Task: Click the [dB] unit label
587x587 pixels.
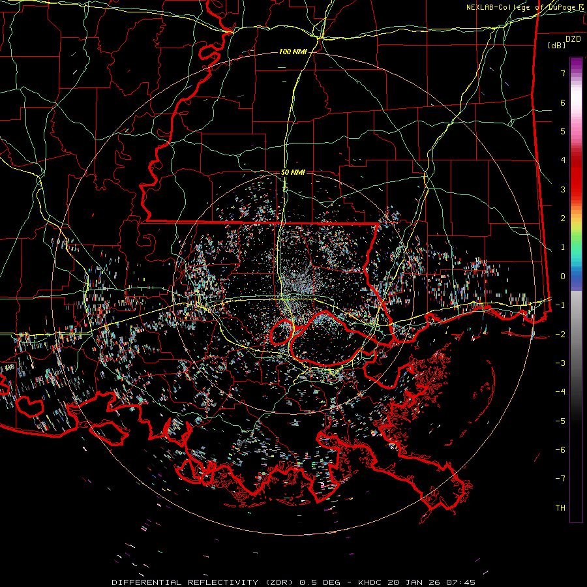Action: click(x=557, y=45)
